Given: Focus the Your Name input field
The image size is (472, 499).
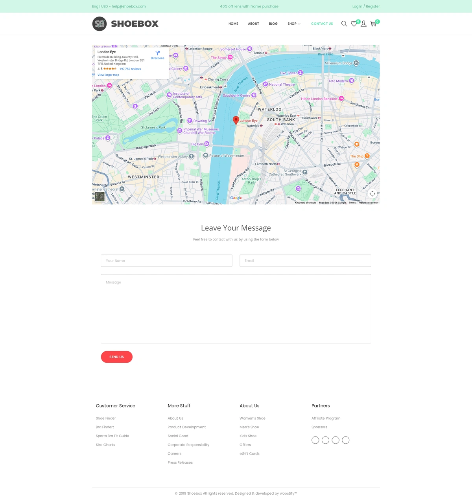Looking at the screenshot, I should [x=166, y=261].
